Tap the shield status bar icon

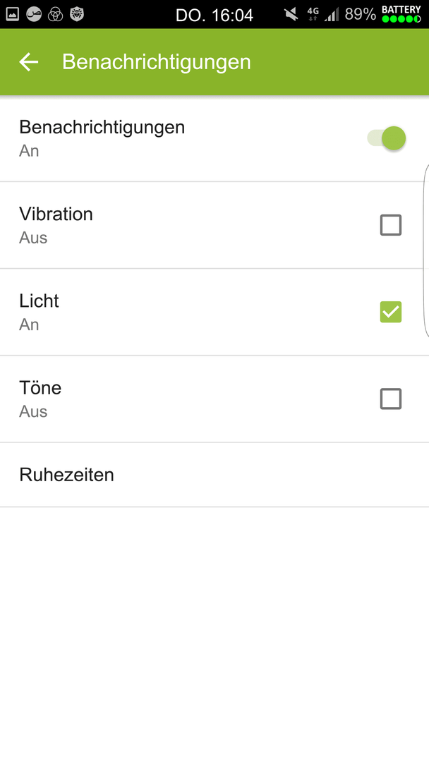coord(77,14)
